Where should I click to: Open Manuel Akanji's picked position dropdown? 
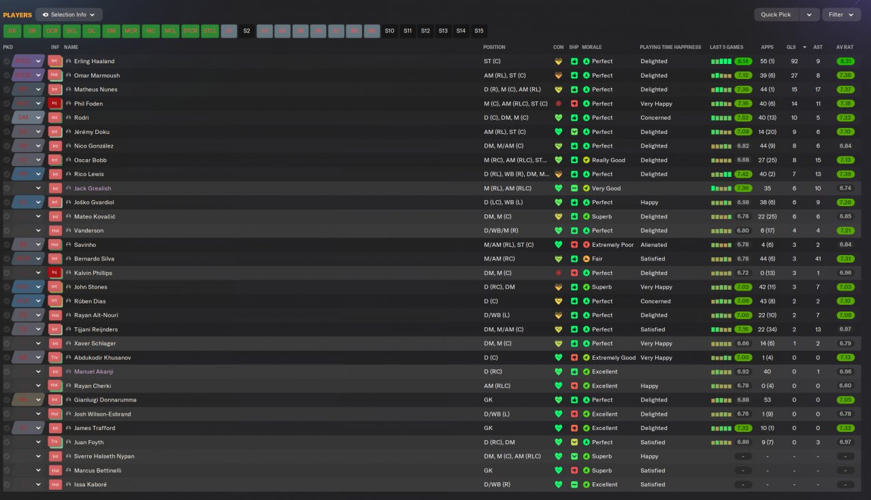[x=39, y=371]
